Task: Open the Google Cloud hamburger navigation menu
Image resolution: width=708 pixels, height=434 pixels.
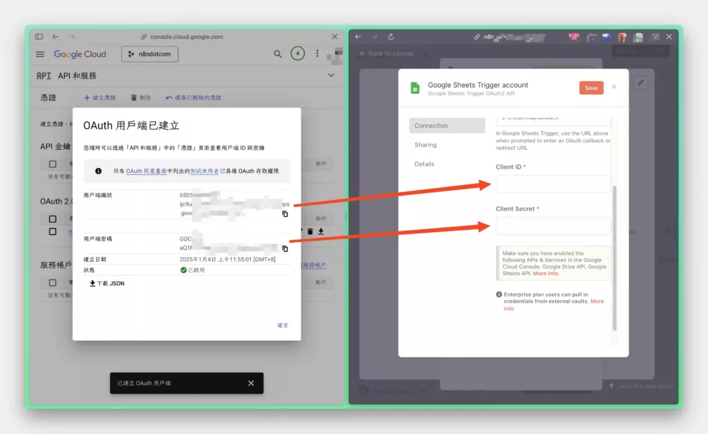Action: point(40,54)
